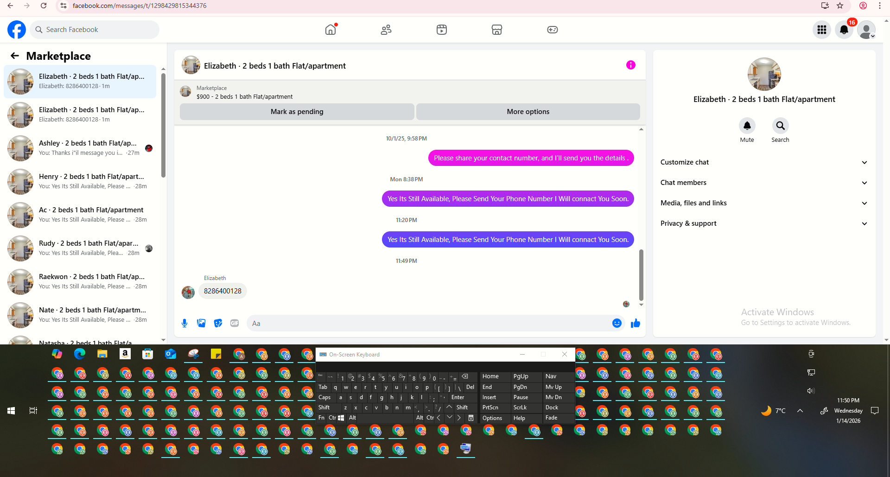Click the Enter key on On-Screen Keyboard
This screenshot has height=477, width=890.
click(x=458, y=397)
